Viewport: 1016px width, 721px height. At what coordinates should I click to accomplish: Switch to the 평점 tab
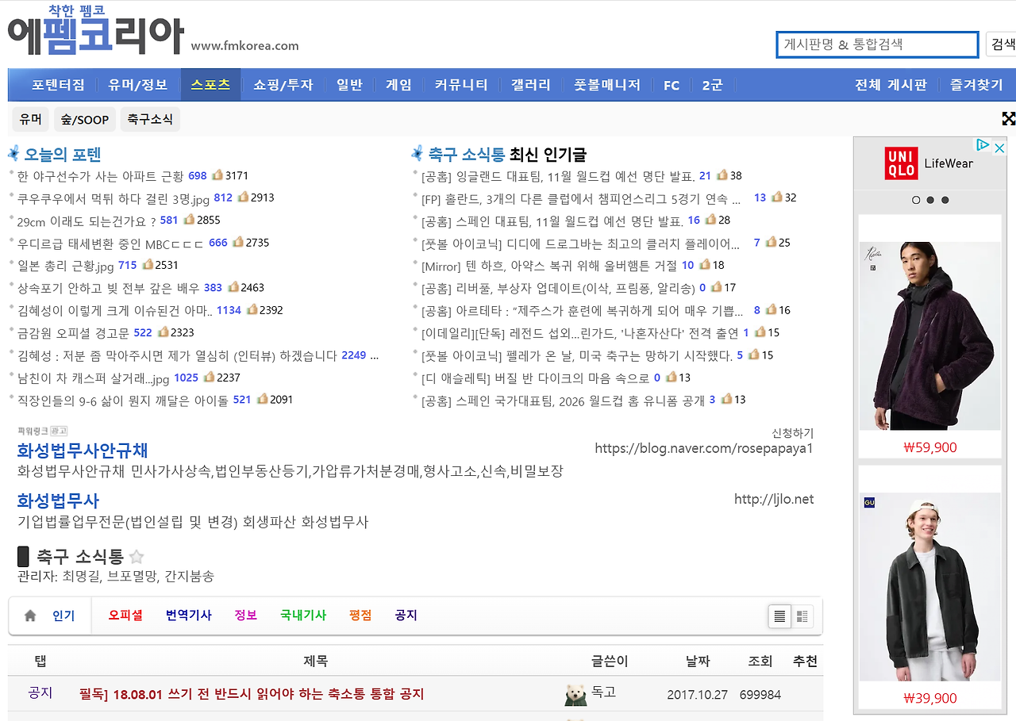click(x=360, y=616)
